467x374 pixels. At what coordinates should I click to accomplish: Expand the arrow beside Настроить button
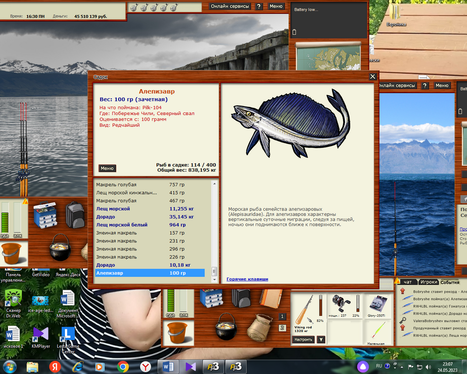tap(321, 339)
